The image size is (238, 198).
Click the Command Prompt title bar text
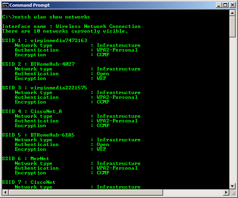tap(30, 5)
